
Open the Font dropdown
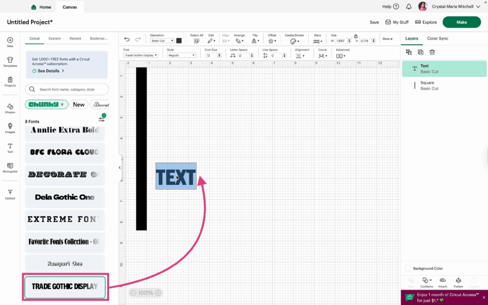[141, 55]
